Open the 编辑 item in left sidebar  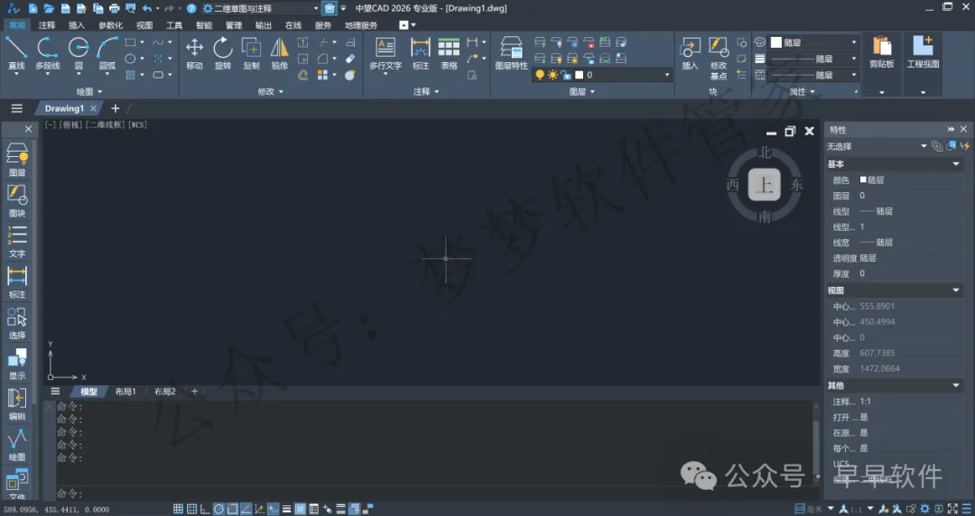(17, 404)
